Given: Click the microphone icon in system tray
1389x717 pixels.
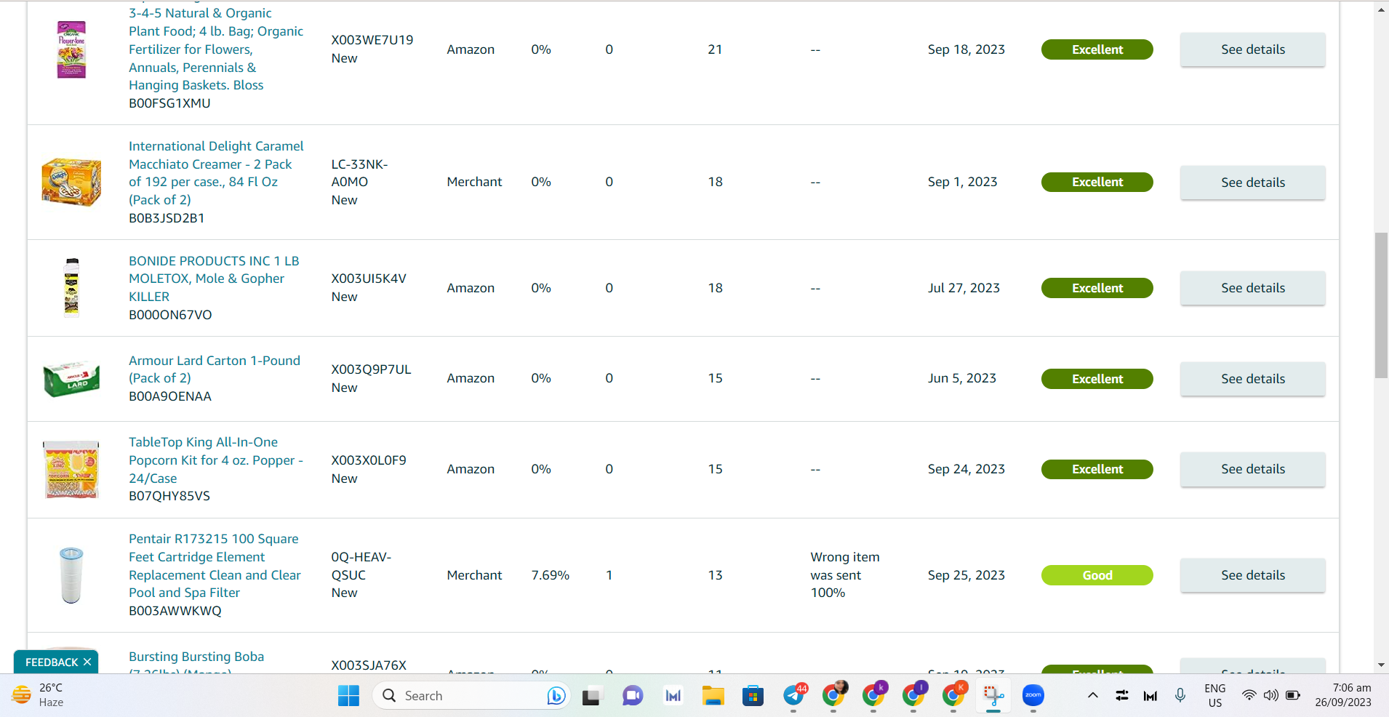Looking at the screenshot, I should [1180, 696].
